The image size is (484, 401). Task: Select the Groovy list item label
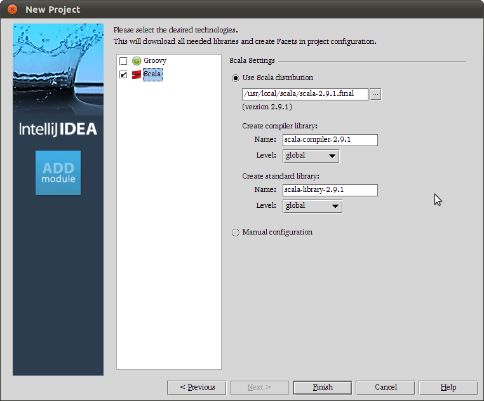[155, 61]
